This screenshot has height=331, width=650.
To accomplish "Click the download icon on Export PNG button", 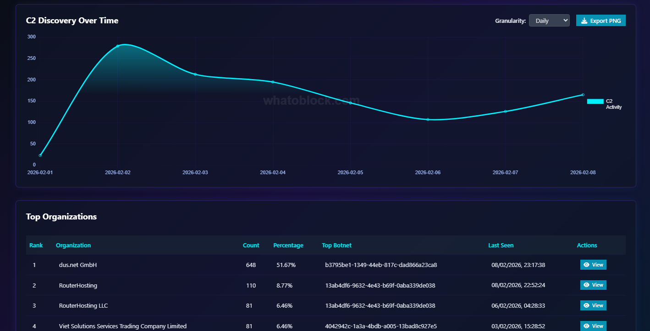I will (x=584, y=20).
